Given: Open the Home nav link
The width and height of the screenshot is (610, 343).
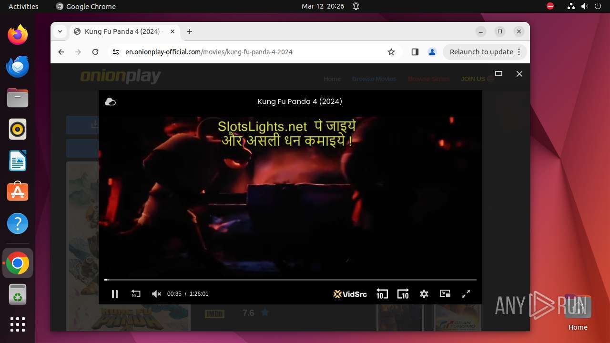Looking at the screenshot, I should pos(332,79).
